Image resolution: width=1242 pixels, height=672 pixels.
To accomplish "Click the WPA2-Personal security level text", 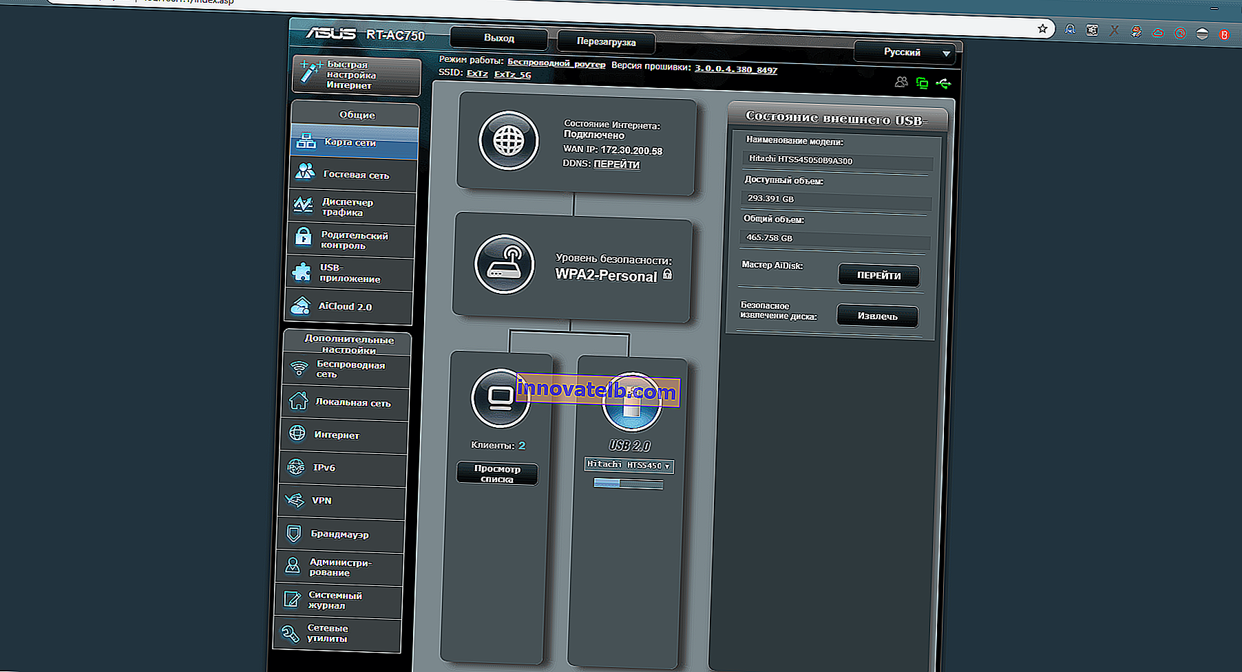I will [607, 275].
